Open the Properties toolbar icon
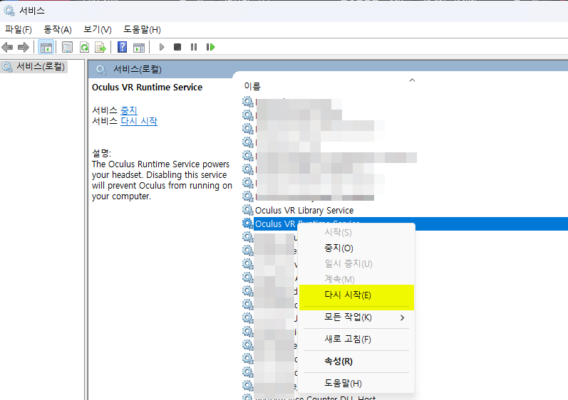 click(x=68, y=47)
